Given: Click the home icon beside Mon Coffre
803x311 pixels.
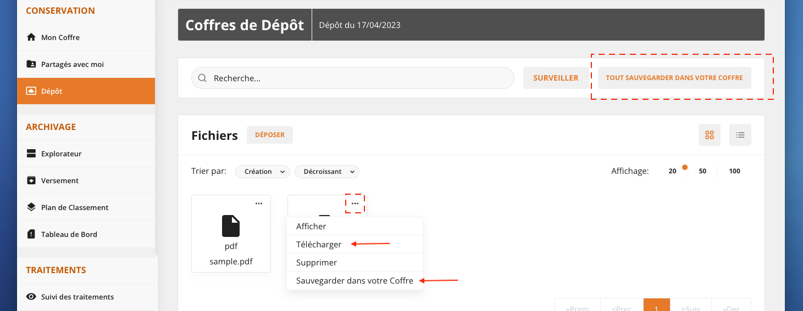Looking at the screenshot, I should [x=31, y=37].
